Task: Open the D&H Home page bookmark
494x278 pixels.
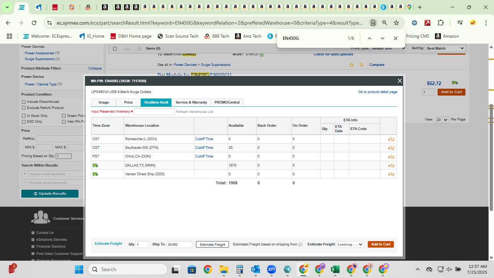Action: [131, 36]
